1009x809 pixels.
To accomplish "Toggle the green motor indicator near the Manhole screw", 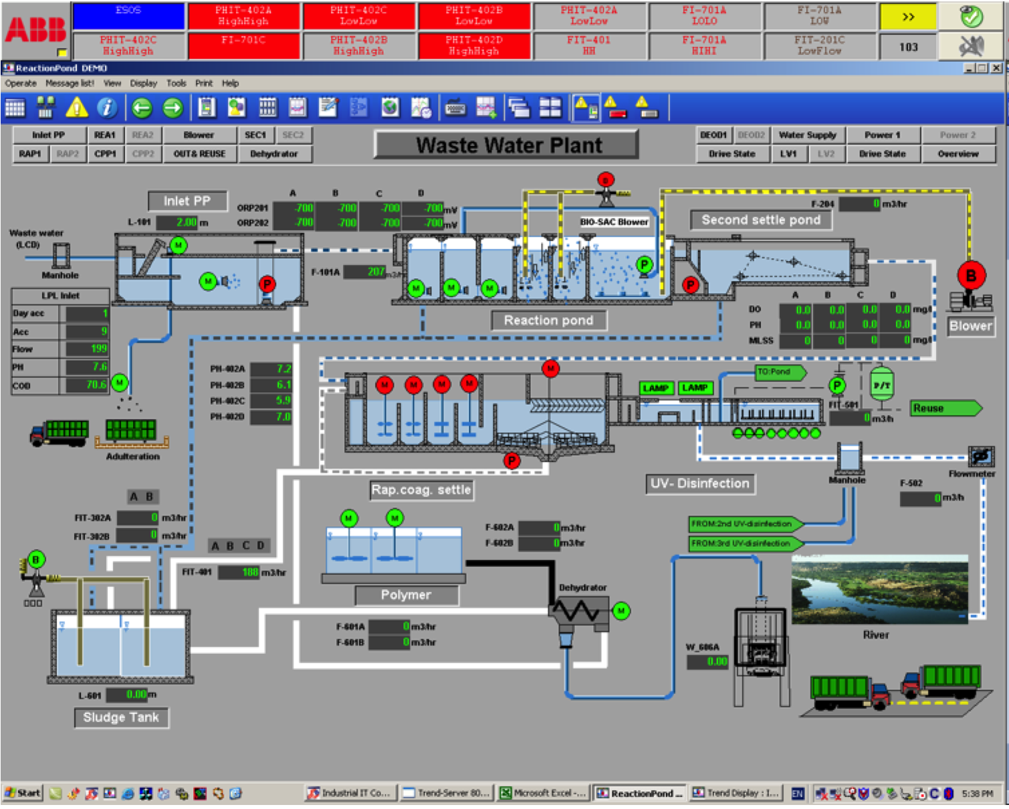I will point(178,246).
